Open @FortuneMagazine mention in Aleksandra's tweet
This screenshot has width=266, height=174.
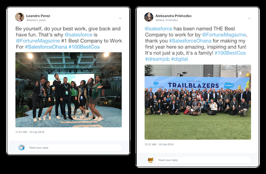(x=224, y=35)
